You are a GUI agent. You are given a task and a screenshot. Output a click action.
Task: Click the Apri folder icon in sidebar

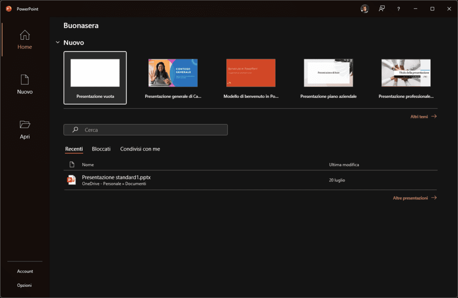pos(25,125)
